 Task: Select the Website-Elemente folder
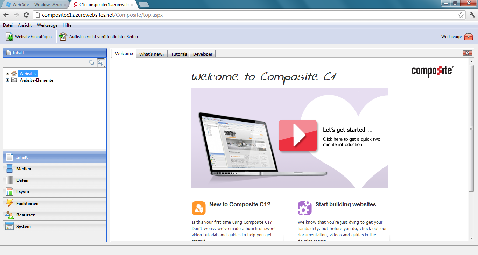(36, 80)
